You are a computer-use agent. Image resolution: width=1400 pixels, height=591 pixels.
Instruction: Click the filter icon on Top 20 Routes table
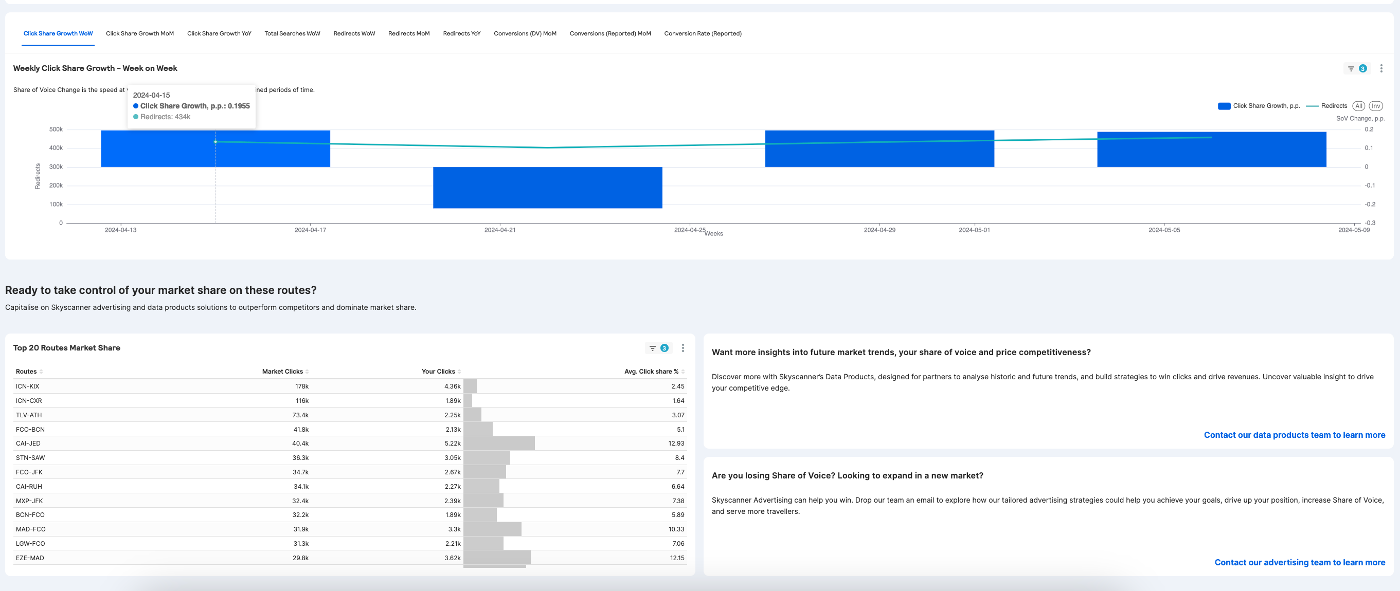(653, 348)
